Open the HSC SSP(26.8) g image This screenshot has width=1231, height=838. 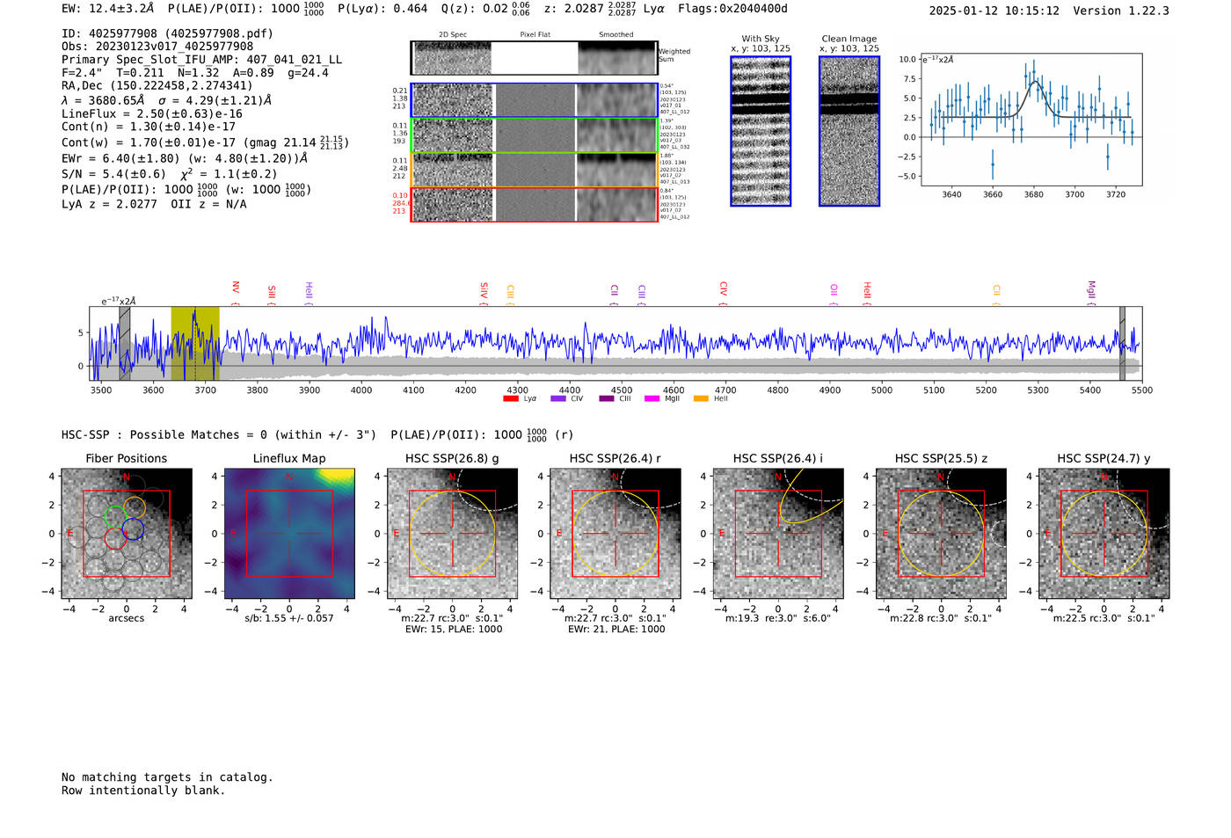tap(452, 534)
